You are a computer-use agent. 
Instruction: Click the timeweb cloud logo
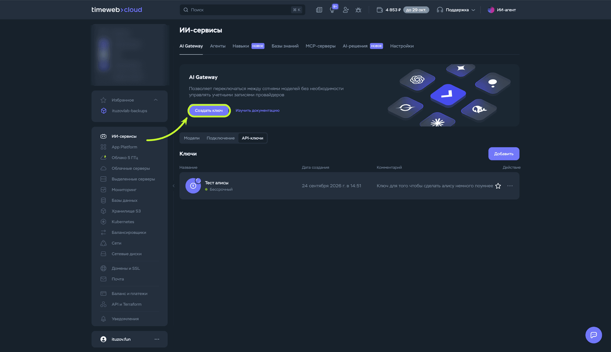pyautogui.click(x=116, y=10)
